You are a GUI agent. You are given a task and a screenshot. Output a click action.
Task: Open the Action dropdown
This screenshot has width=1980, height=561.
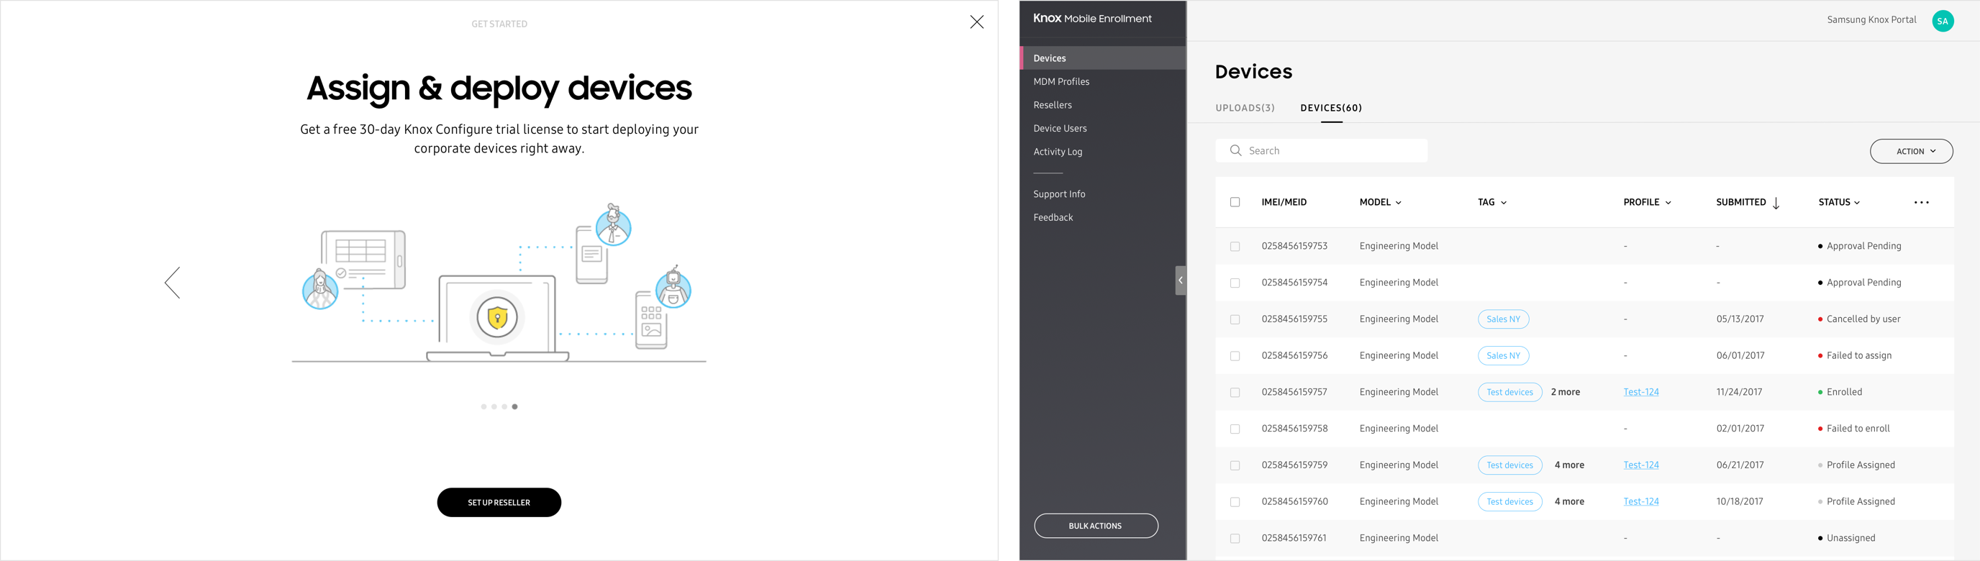coord(1911,151)
